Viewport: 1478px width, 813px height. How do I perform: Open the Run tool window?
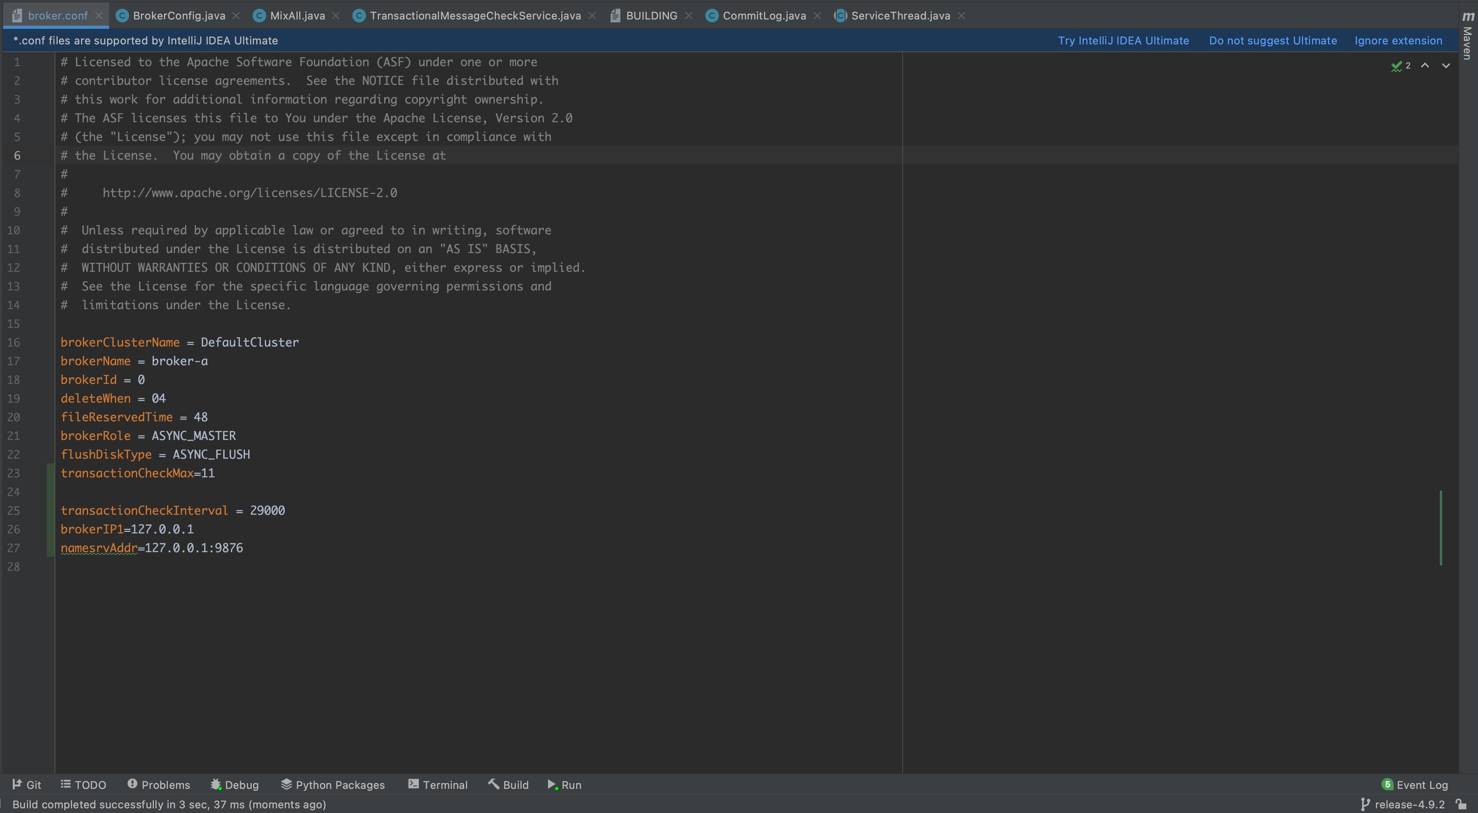[x=564, y=785]
